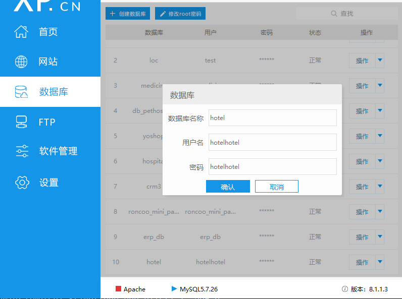Click the 版本: 8.1.1.3 text
Viewport: 402px width, 299px height.
[369, 289]
